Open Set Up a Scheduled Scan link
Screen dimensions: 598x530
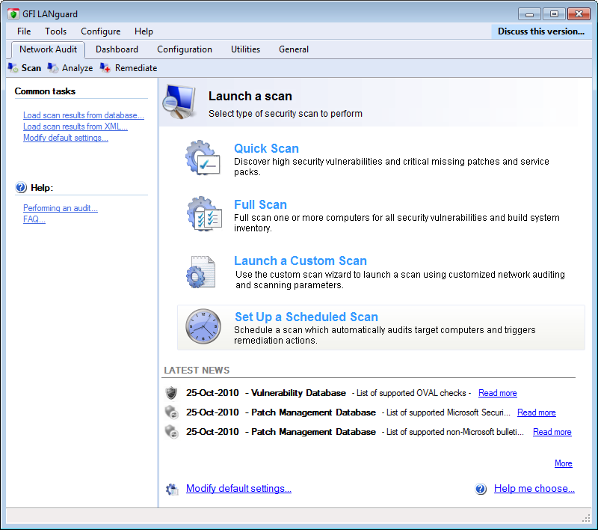(306, 317)
